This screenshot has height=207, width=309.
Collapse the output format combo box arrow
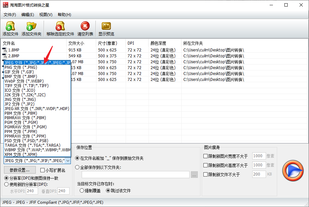[x=68, y=161]
